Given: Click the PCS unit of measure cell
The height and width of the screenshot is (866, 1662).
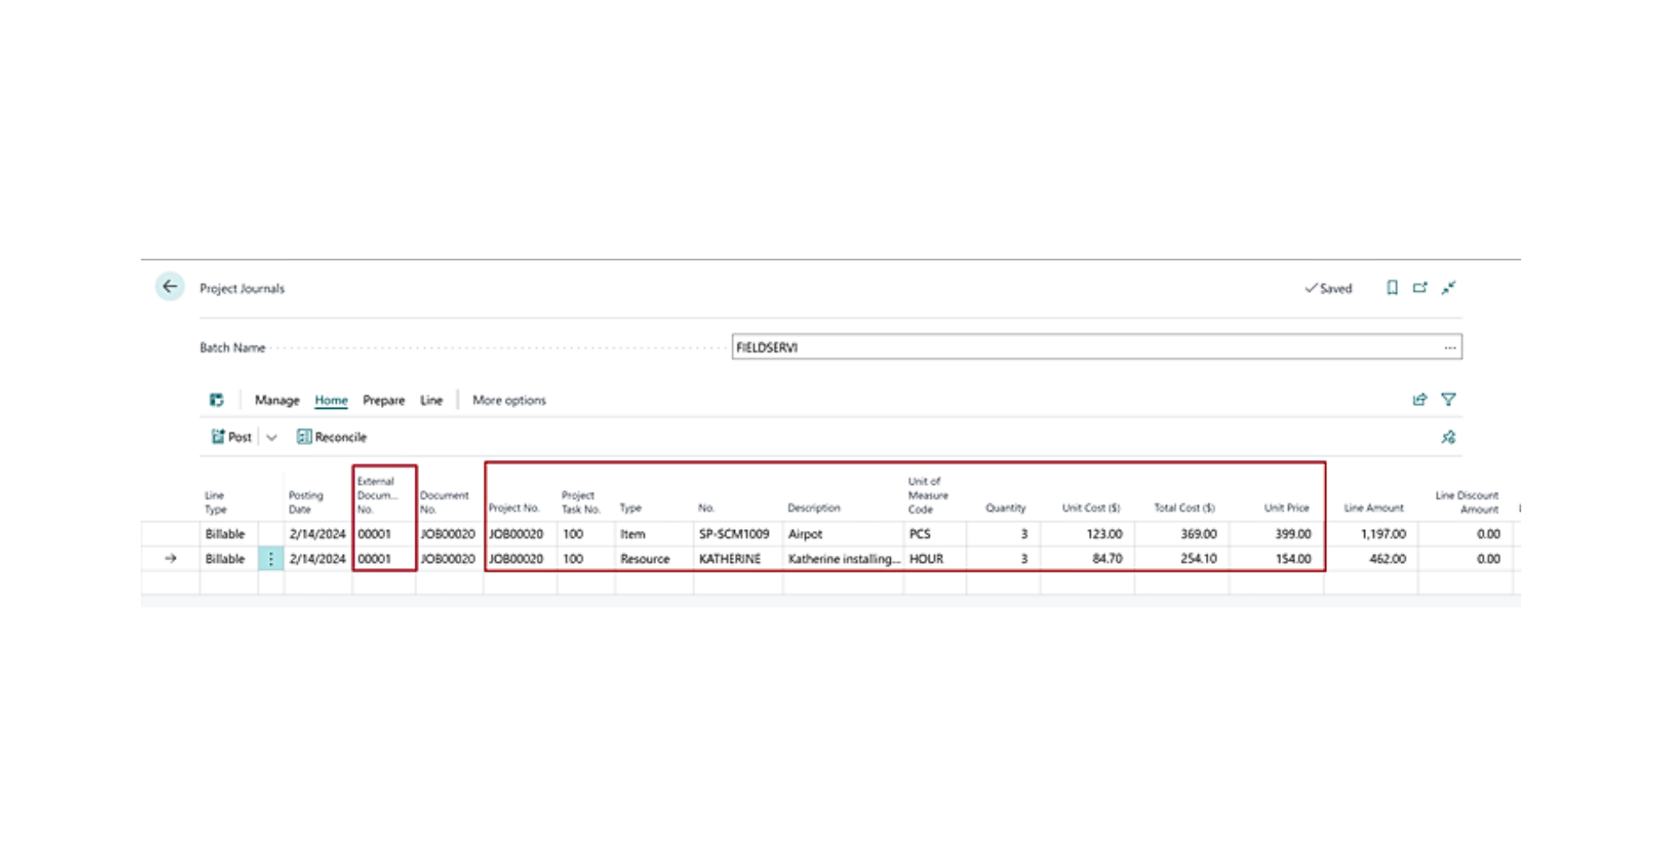Looking at the screenshot, I should [935, 534].
